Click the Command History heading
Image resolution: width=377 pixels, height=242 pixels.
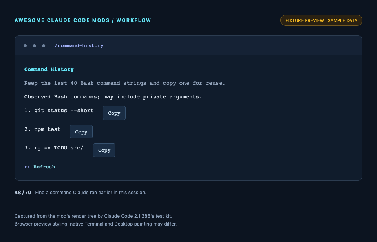click(49, 69)
